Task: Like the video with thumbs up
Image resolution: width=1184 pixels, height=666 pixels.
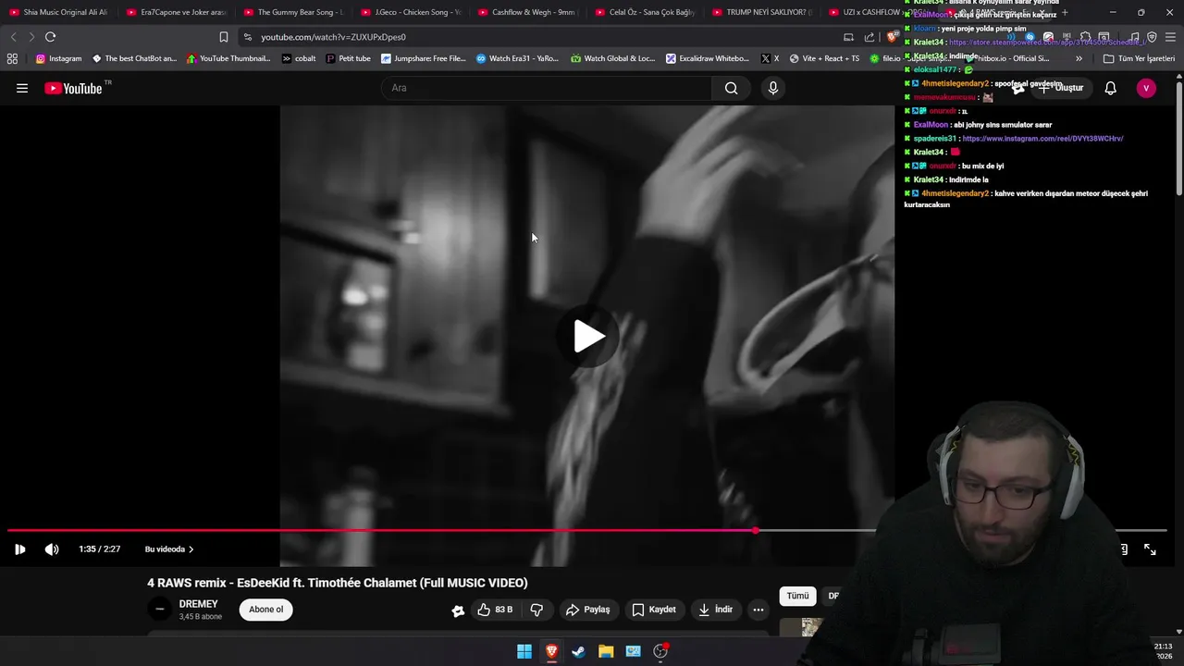Action: pos(495,610)
